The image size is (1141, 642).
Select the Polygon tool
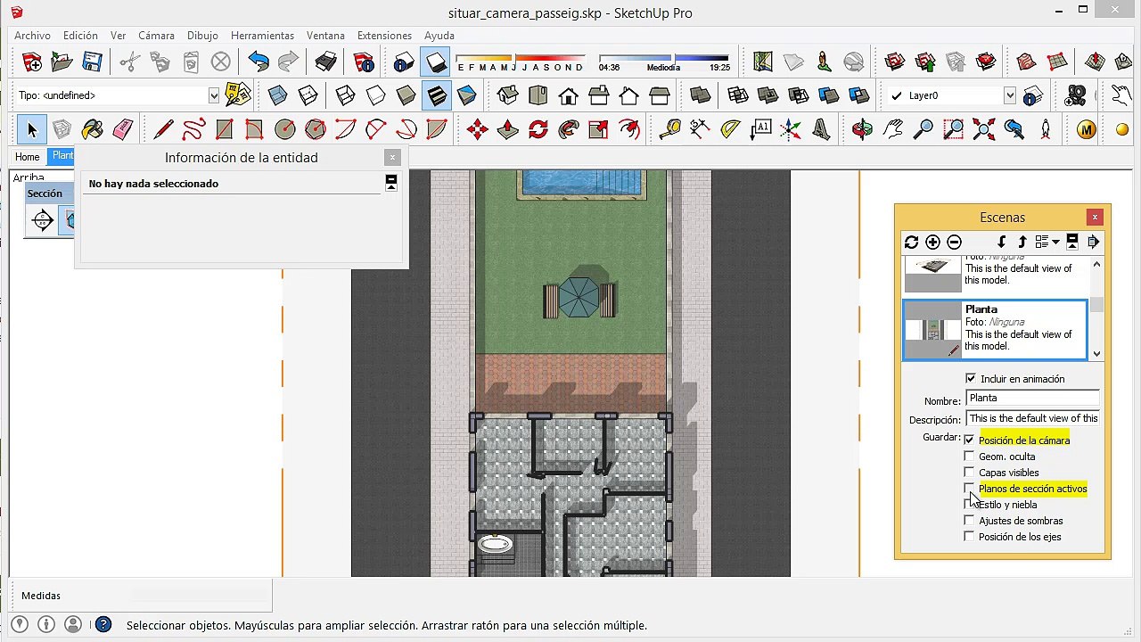[x=315, y=130]
